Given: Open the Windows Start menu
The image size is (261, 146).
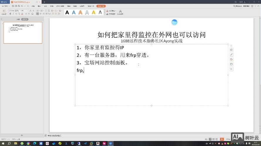Looking at the screenshot, I should (x=3, y=143).
